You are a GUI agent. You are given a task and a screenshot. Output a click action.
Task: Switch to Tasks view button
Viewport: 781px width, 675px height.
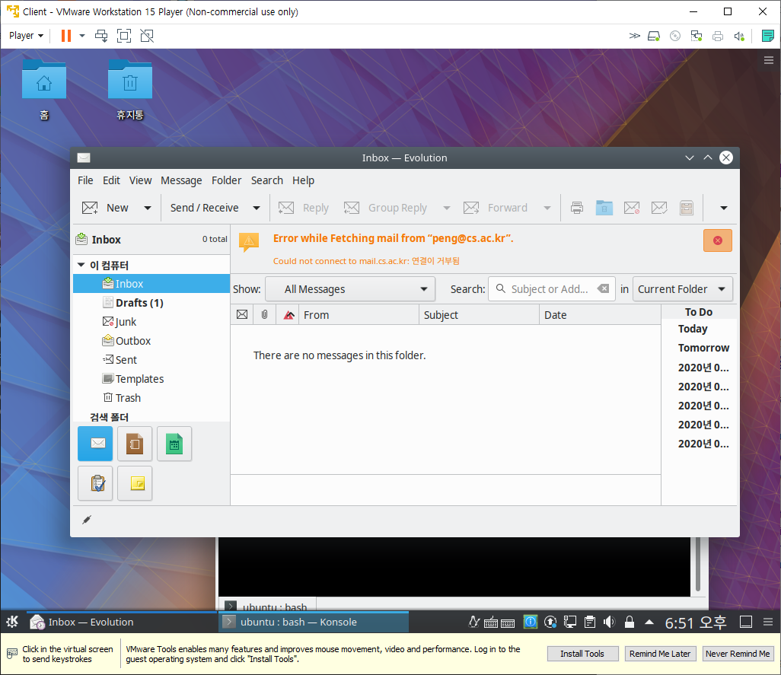(95, 483)
